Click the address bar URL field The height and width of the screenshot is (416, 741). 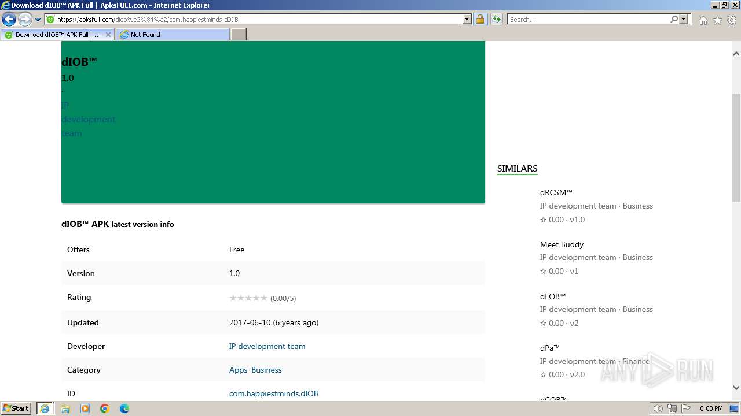click(253, 20)
